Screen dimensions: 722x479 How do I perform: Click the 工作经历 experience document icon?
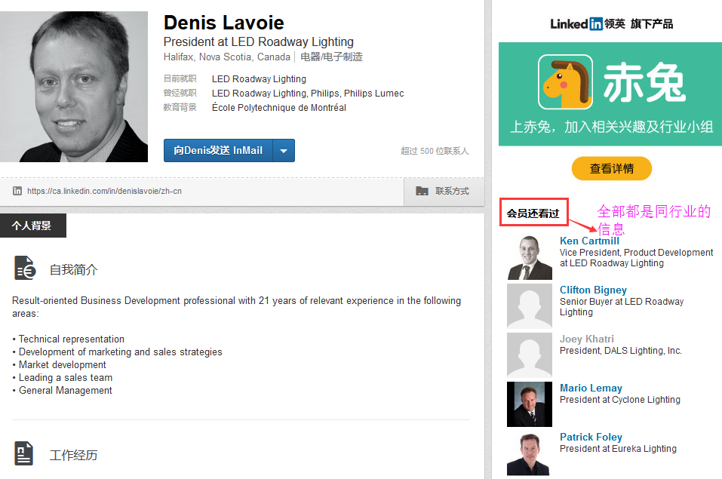pyautogui.click(x=24, y=453)
